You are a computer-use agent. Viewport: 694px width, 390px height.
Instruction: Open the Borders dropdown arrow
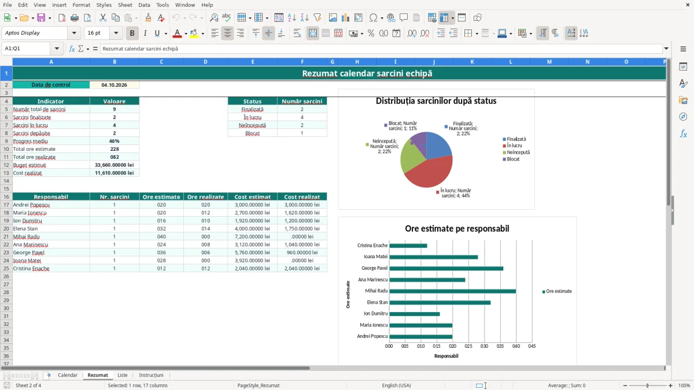pos(477,34)
